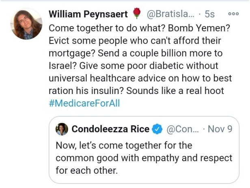Image resolution: width=250 pixels, height=188 pixels.
Task: Click Condoleezza Rice's blue verified badge
Action: [x=157, y=129]
